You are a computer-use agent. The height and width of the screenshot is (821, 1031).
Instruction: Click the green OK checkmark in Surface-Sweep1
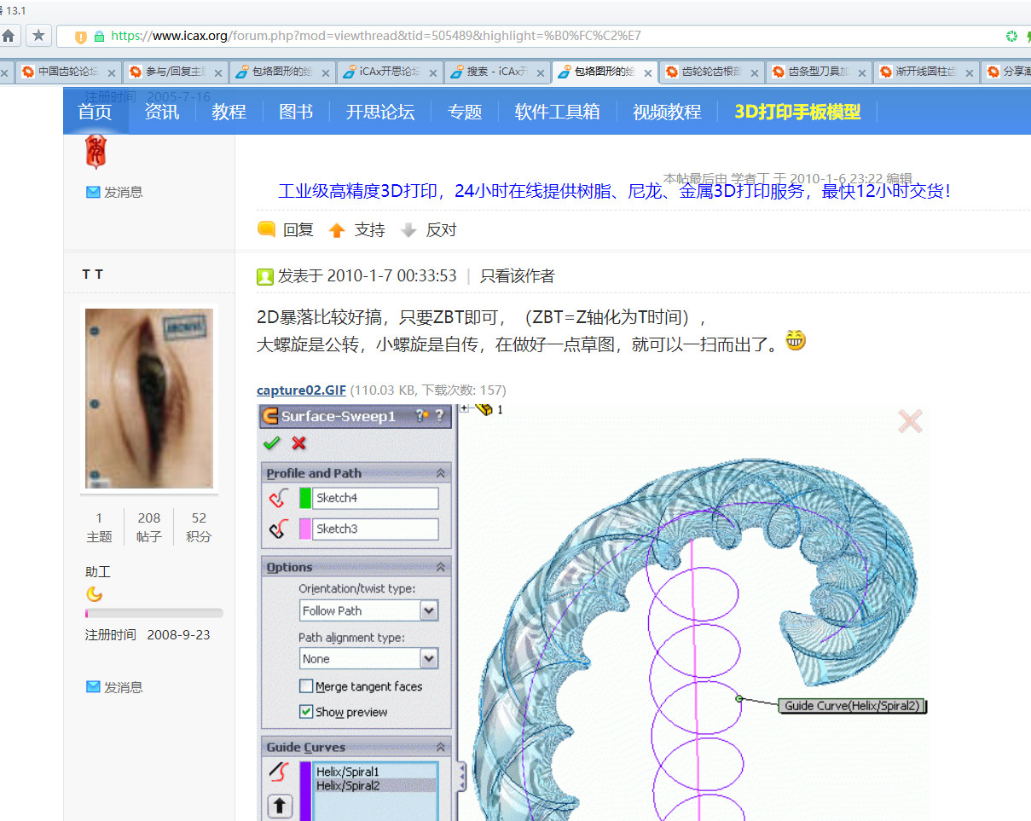click(272, 442)
